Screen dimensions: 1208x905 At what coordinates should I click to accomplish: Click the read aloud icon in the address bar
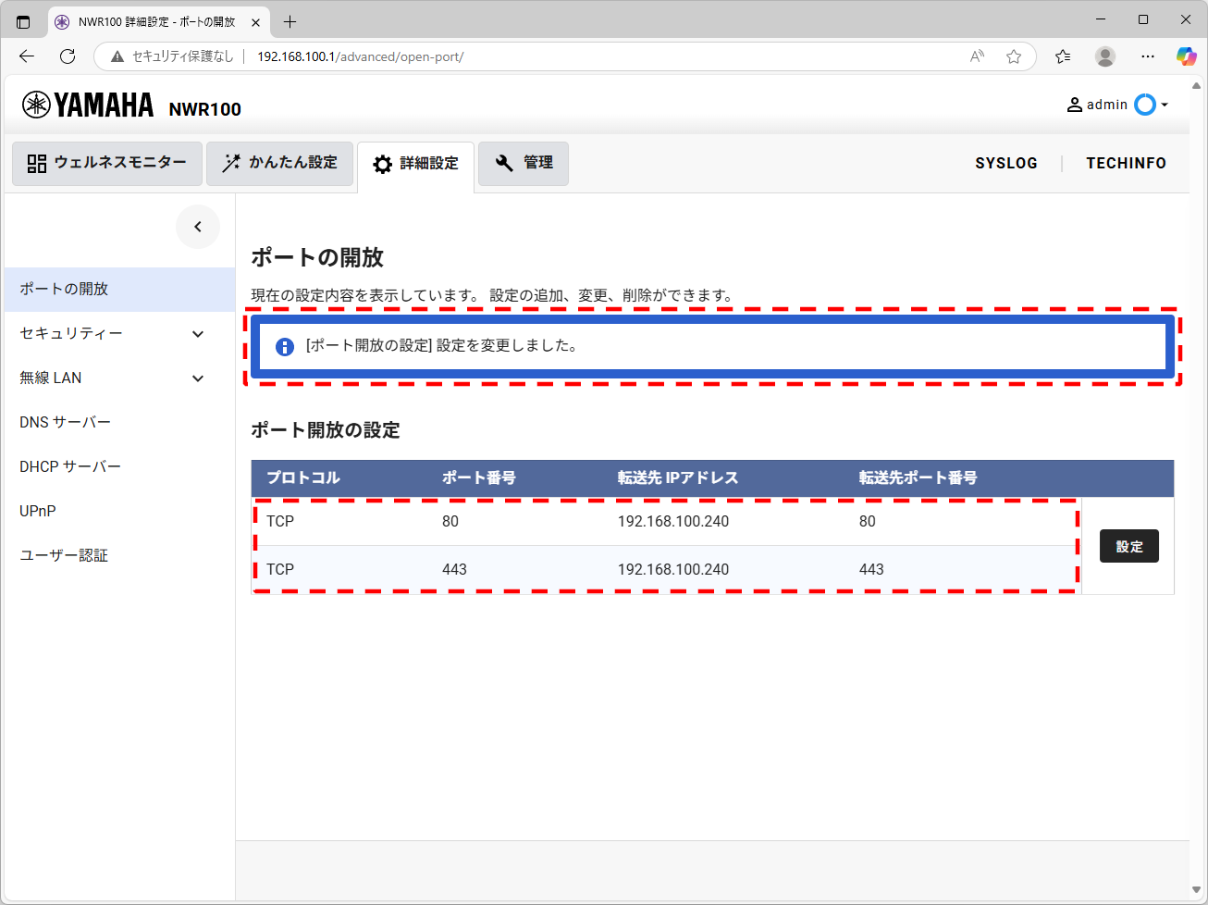[x=977, y=56]
